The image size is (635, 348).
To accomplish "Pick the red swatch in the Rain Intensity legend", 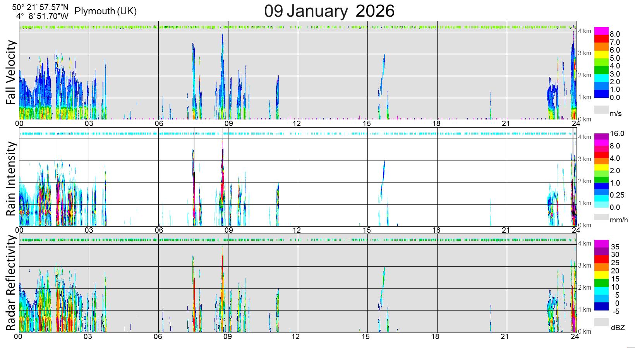I will click(601, 155).
